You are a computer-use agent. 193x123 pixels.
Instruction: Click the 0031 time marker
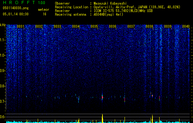[x=21, y=26]
